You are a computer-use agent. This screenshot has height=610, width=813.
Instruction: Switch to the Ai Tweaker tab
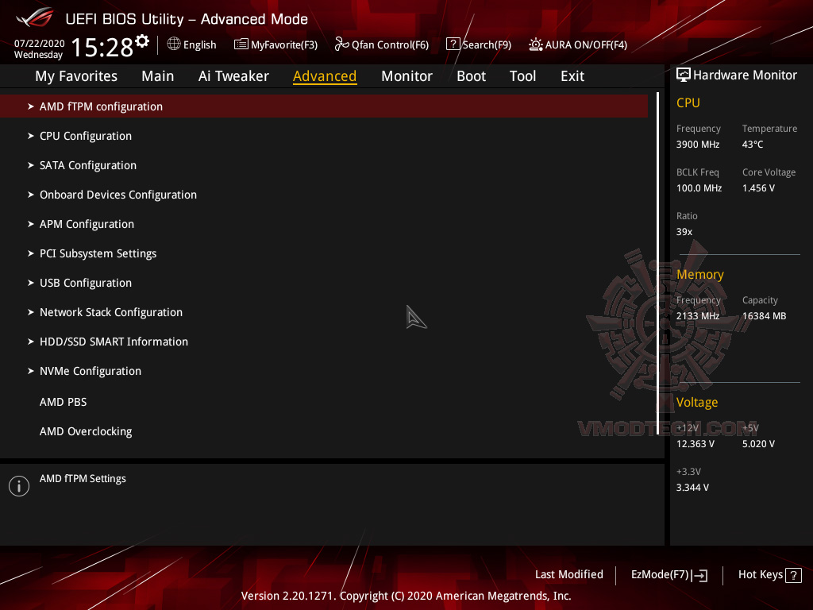233,75
